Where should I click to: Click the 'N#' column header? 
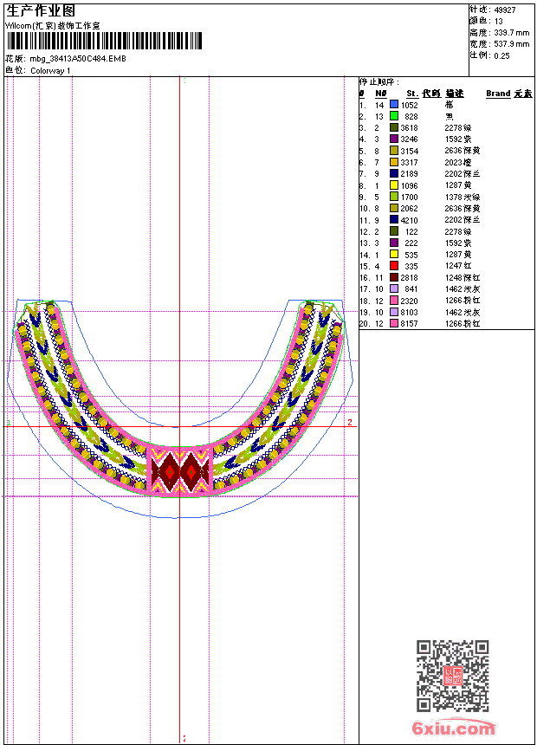pyautogui.click(x=380, y=93)
